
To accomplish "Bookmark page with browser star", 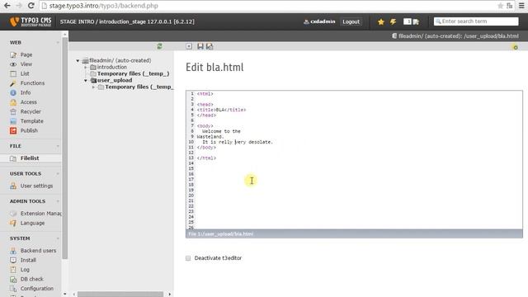I will (501, 6).
